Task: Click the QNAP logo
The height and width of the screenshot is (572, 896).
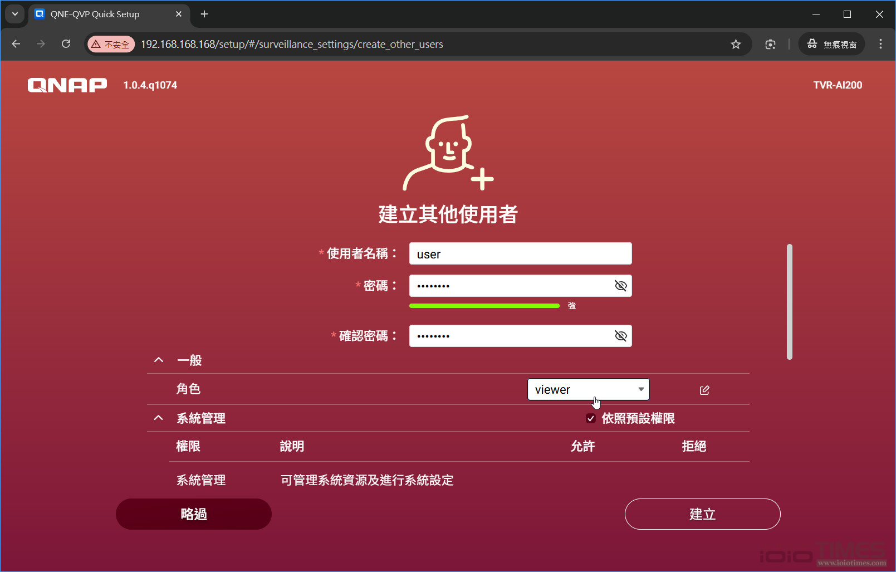Action: (67, 85)
